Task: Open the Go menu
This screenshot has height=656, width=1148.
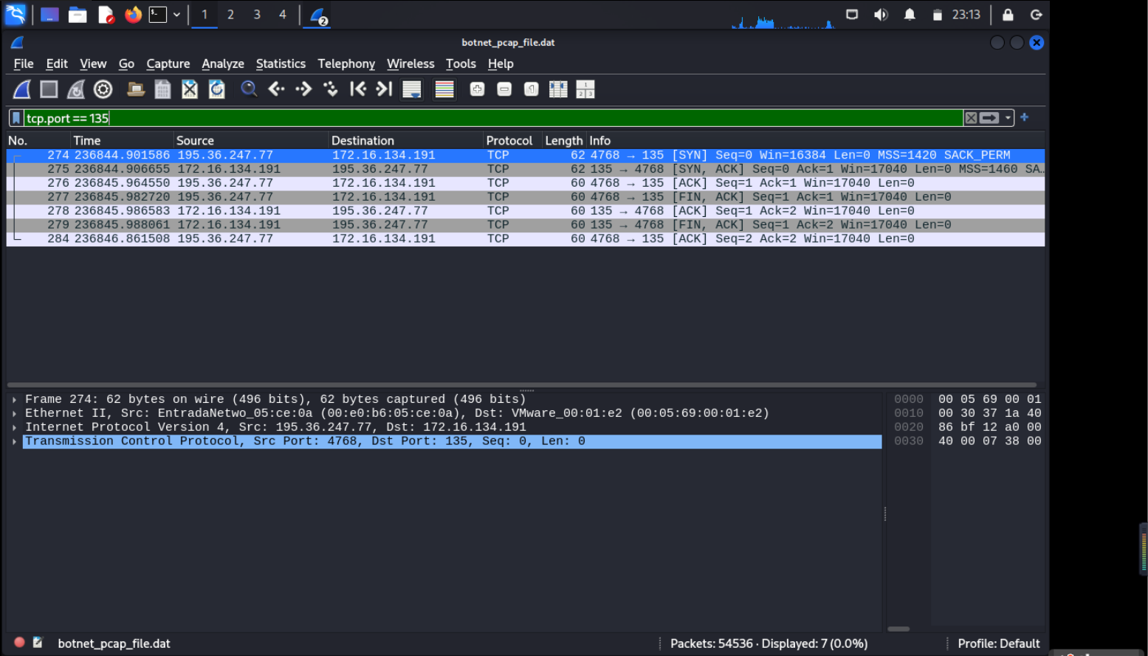Action: tap(126, 64)
